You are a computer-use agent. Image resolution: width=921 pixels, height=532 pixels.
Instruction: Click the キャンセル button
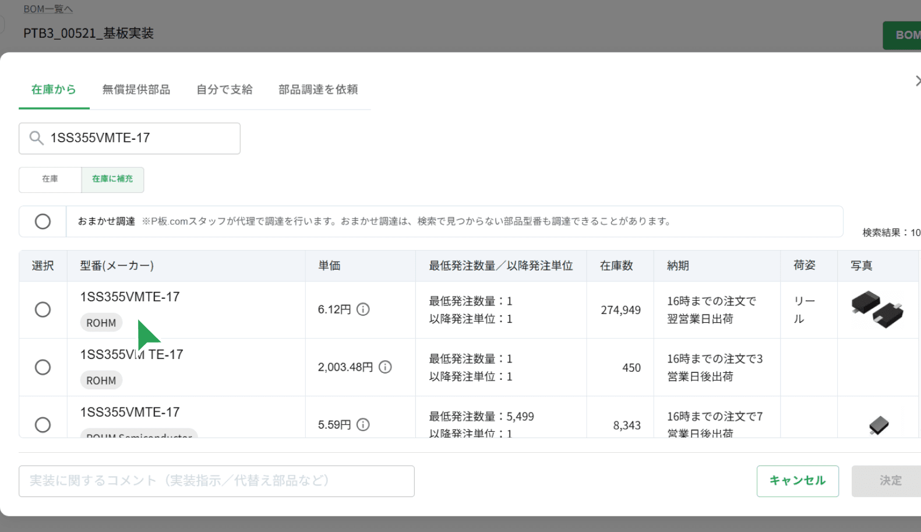coord(797,481)
